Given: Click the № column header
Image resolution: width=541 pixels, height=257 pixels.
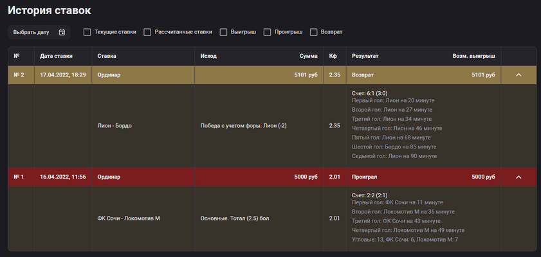Looking at the screenshot, I should point(17,56).
